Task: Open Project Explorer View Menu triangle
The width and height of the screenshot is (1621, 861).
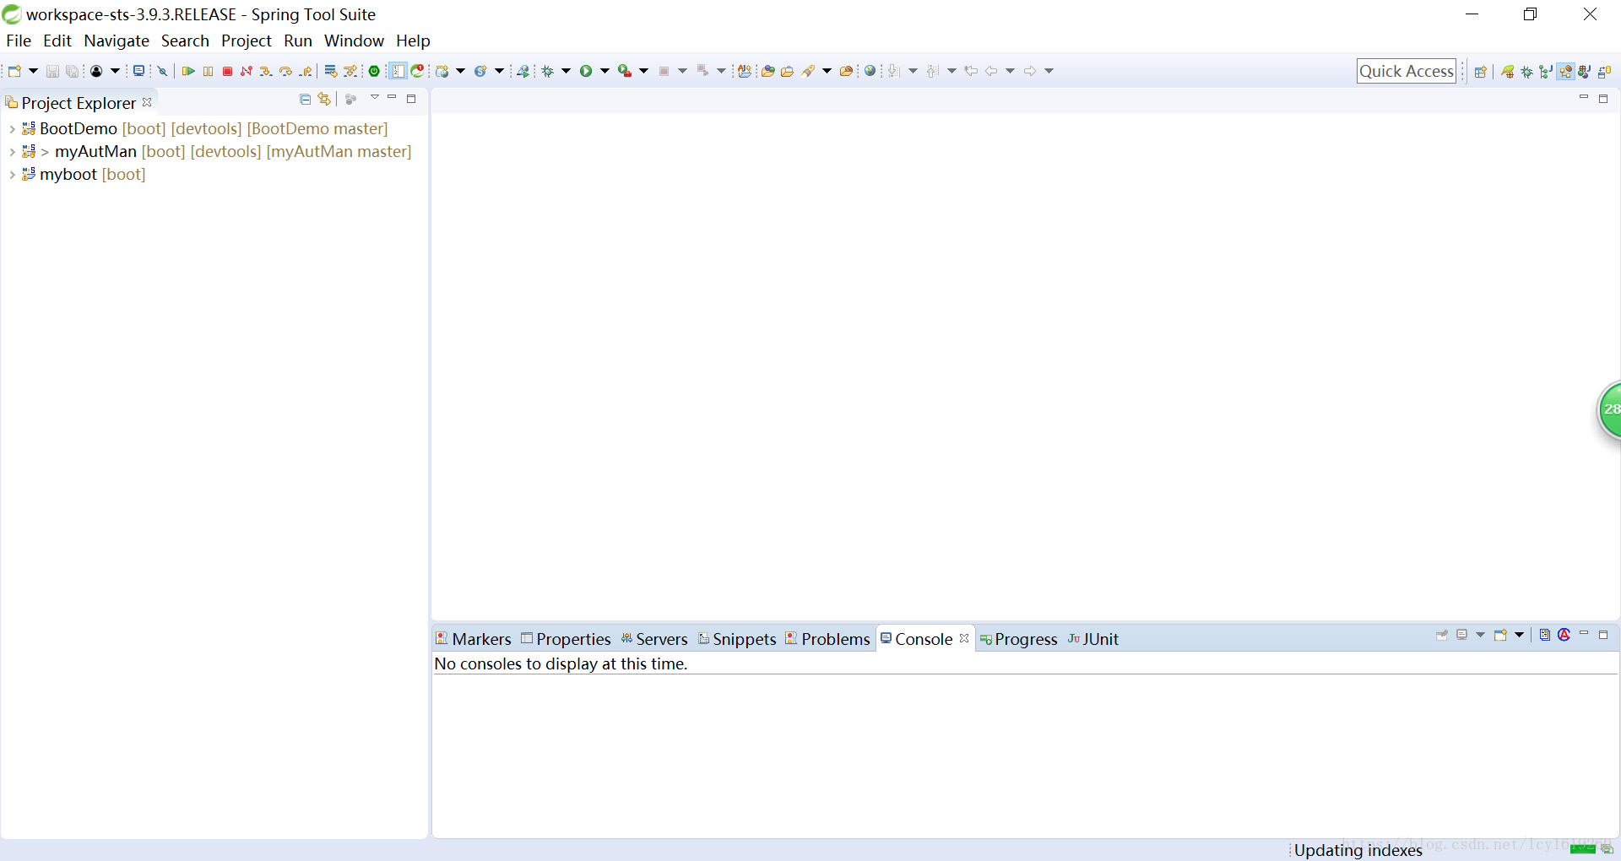Action: pos(374,98)
